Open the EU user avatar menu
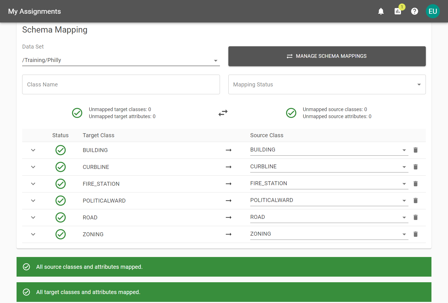This screenshot has height=303, width=448. point(433,11)
